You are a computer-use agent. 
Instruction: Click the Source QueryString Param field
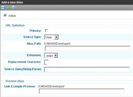click(87, 70)
